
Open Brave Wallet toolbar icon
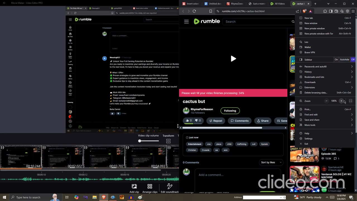(x=336, y=11)
